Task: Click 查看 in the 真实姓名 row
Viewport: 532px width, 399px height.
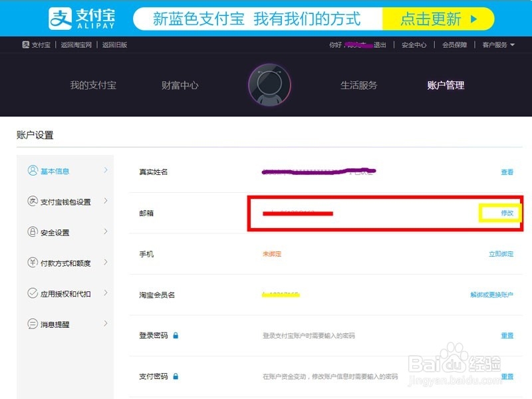Action: [x=507, y=172]
